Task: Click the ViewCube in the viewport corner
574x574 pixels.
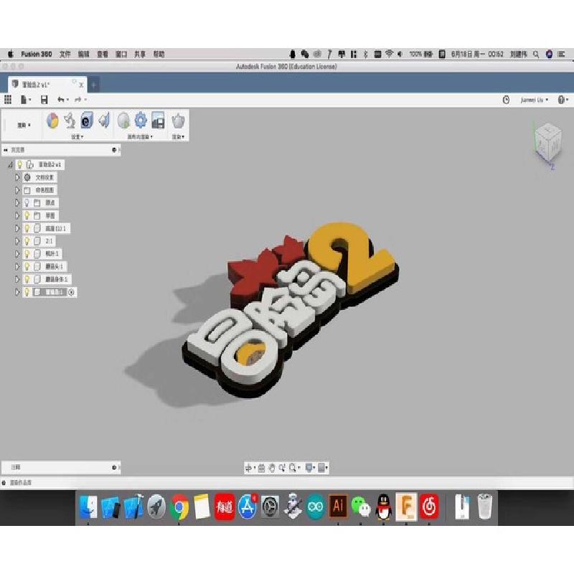Action: [547, 141]
